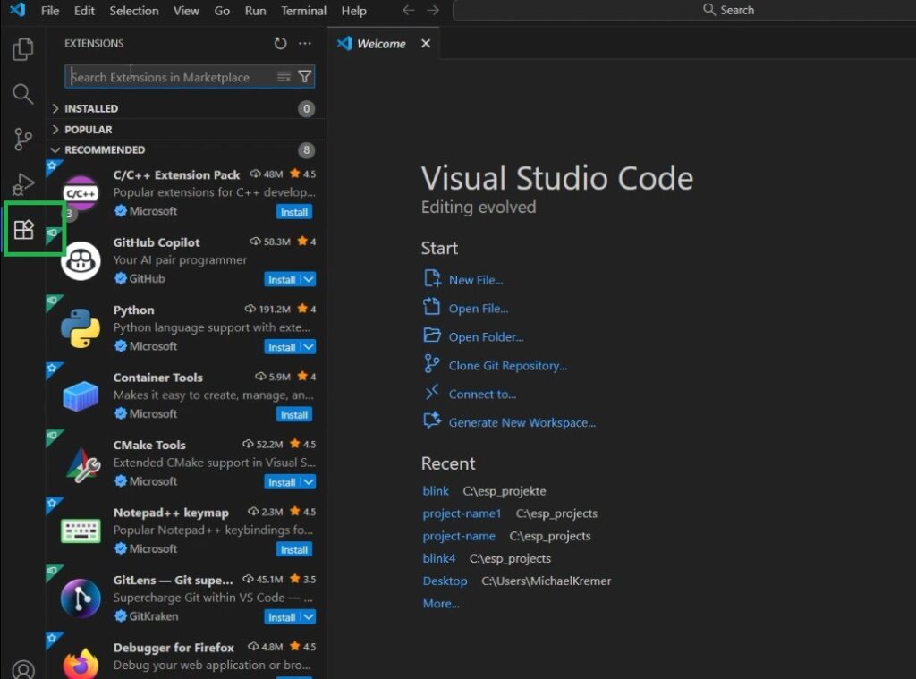Open GitHub Copilot install dropdown arrow
This screenshot has width=916, height=679.
click(309, 279)
